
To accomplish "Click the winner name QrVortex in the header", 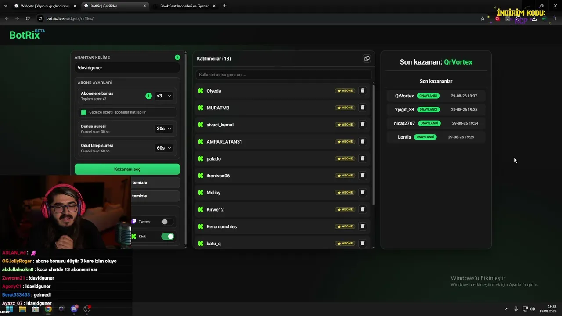I will (x=458, y=62).
